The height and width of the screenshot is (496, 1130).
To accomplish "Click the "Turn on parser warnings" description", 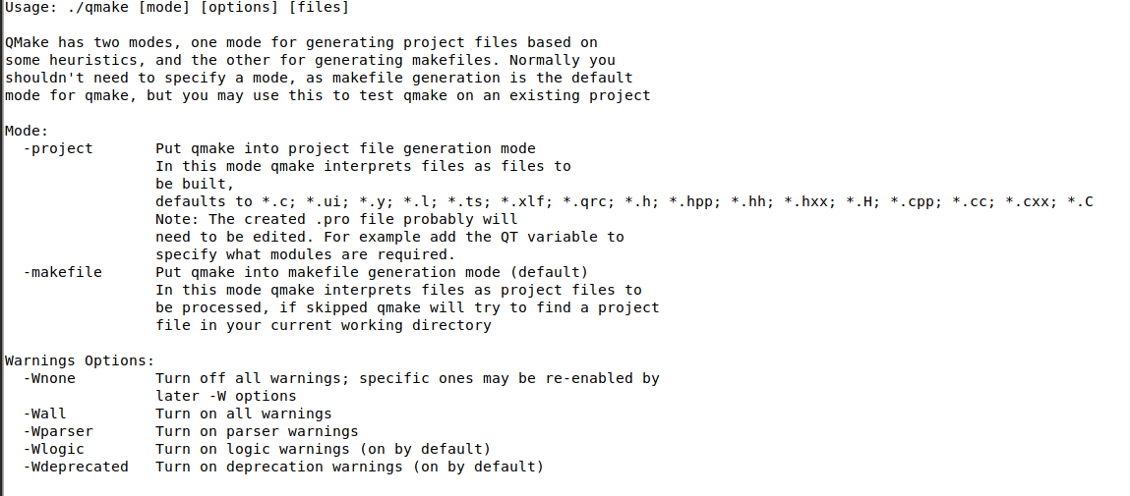I will [257, 431].
